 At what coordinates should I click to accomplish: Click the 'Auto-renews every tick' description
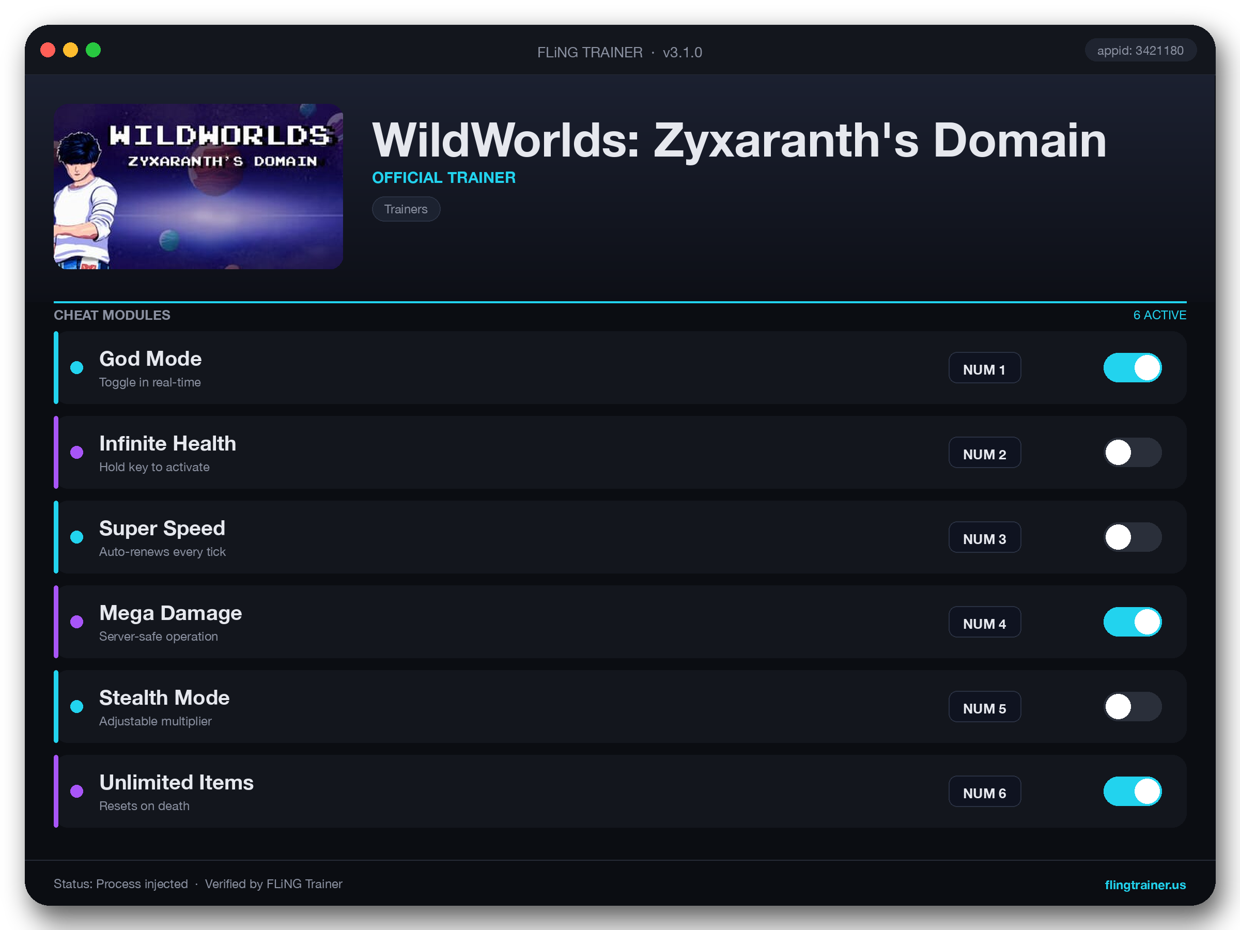click(163, 552)
